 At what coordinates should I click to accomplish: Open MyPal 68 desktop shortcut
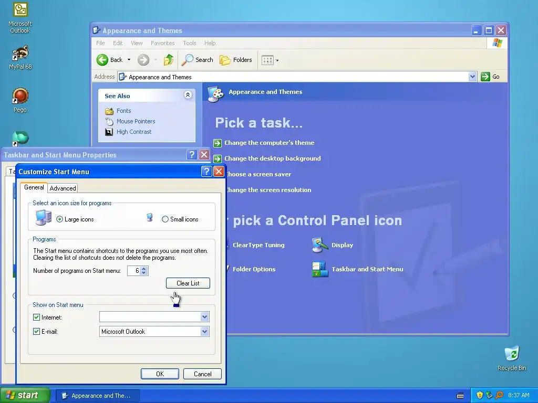point(20,58)
